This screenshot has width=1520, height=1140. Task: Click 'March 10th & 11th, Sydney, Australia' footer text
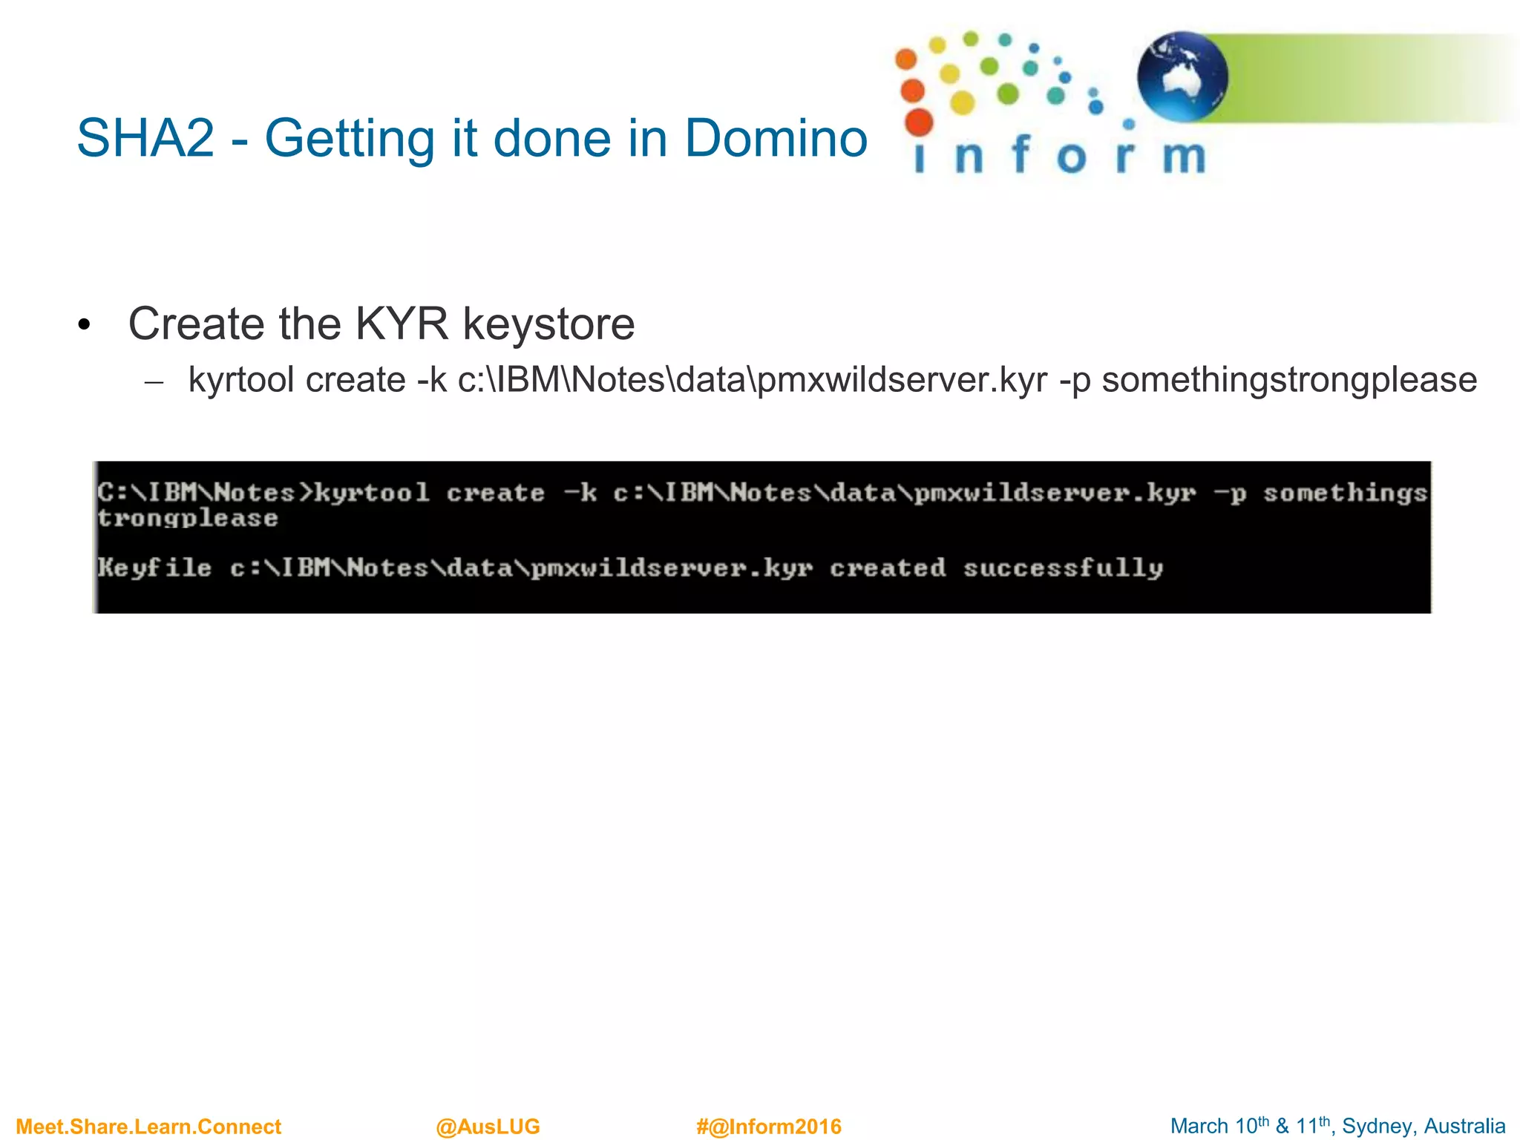coord(1338,1126)
